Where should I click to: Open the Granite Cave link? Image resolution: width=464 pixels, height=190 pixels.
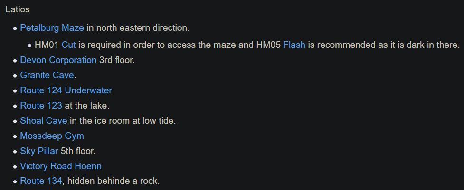47,75
